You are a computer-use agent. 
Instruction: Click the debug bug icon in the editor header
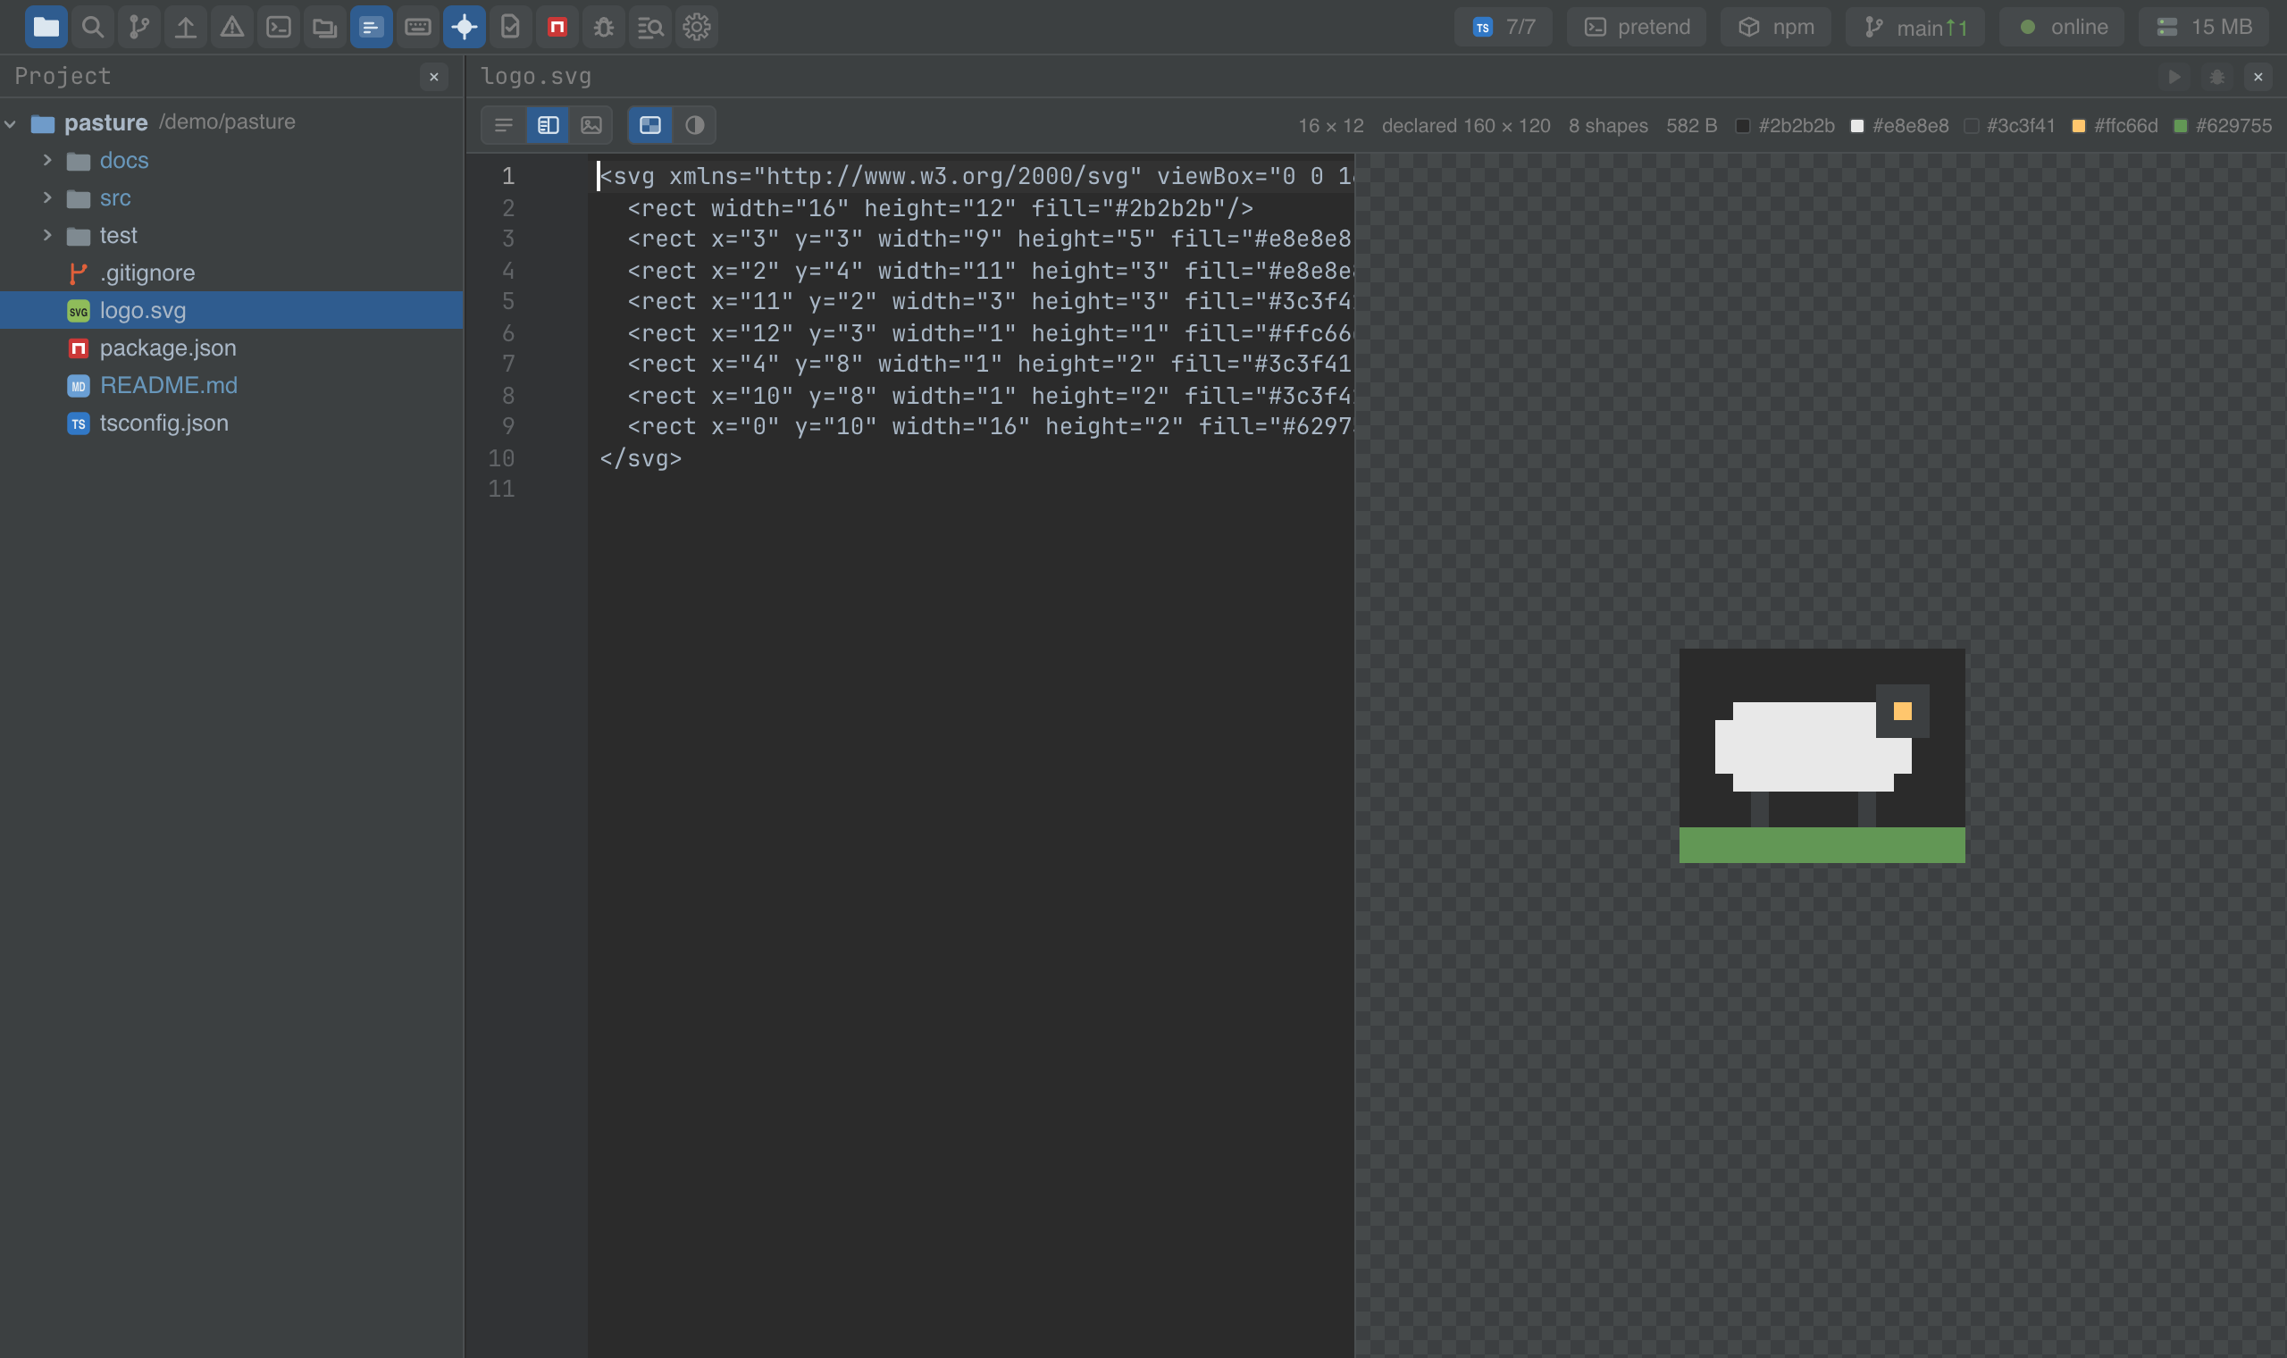tap(2216, 77)
